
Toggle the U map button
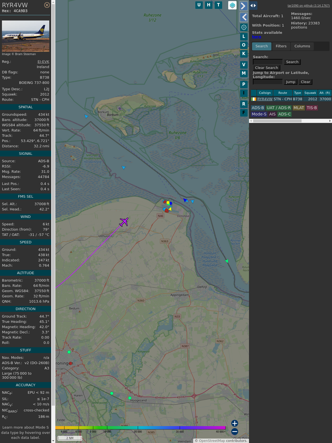pos(199,5)
